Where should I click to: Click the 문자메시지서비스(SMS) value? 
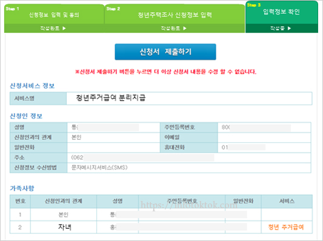[99, 168]
